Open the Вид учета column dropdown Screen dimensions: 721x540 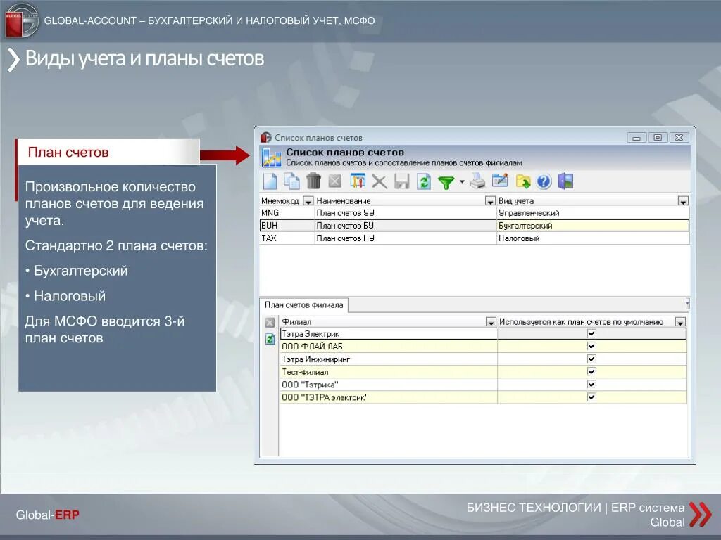pyautogui.click(x=683, y=201)
